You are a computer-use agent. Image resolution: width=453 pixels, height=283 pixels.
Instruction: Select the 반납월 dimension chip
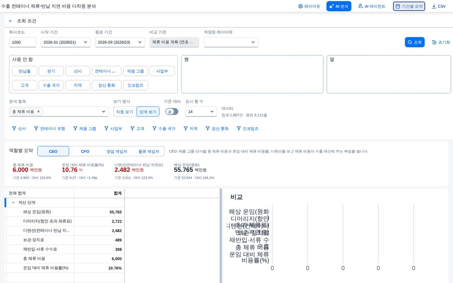24,71
